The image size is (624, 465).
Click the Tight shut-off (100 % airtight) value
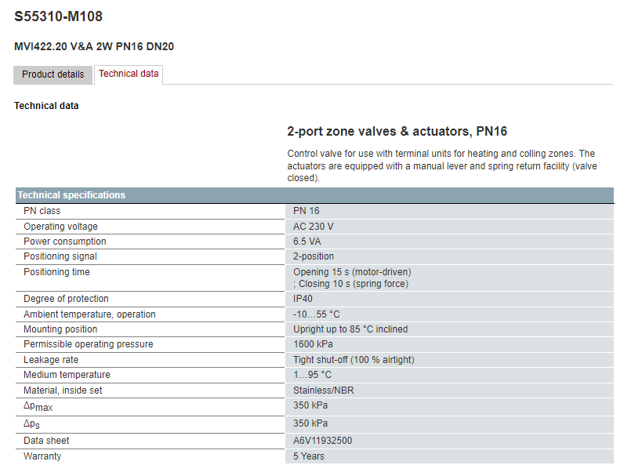click(354, 360)
